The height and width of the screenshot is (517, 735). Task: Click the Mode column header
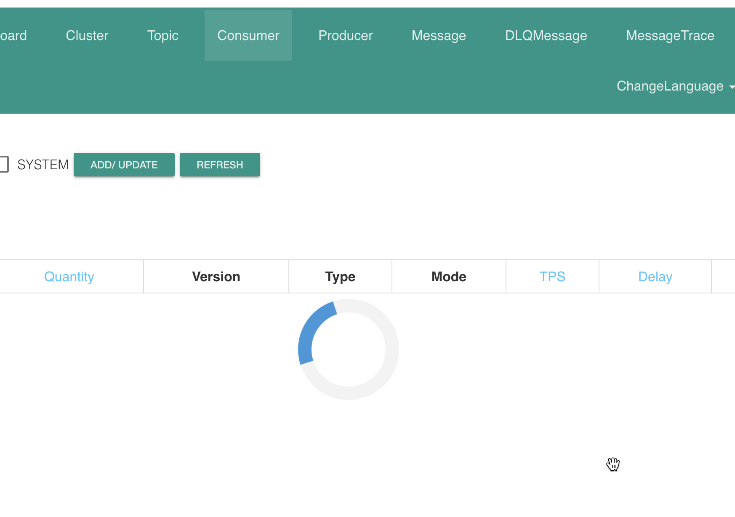click(x=449, y=277)
